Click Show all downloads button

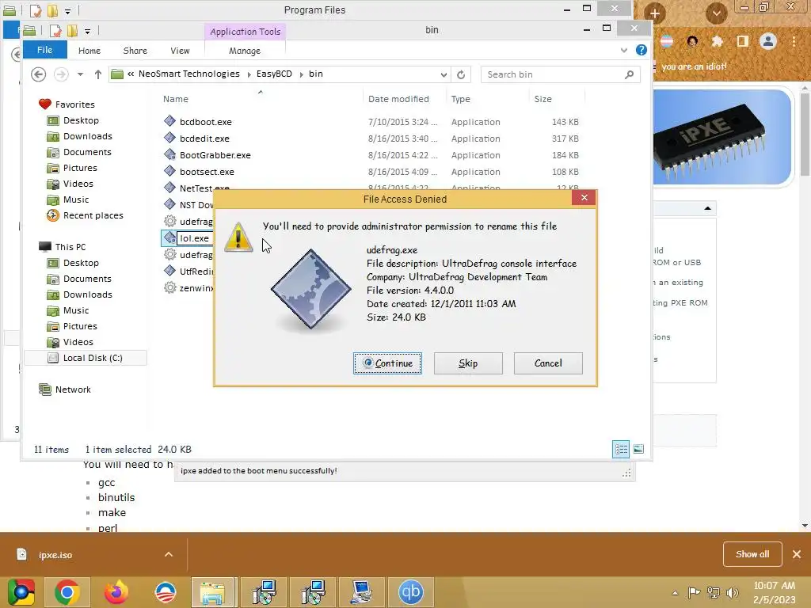click(752, 554)
